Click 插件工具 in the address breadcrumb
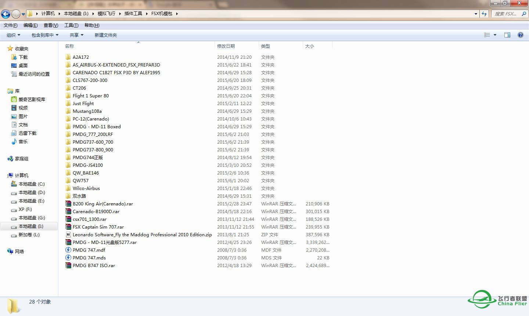 [133, 14]
